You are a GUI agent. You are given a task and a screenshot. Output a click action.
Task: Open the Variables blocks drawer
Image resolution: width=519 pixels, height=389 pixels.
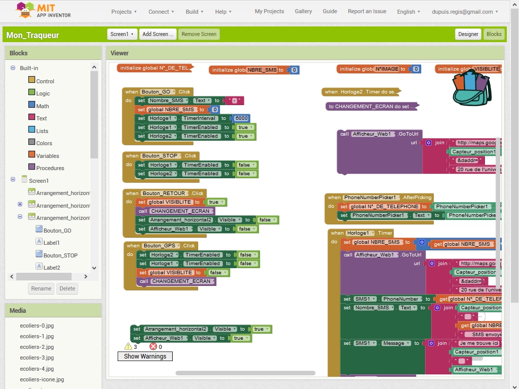coord(47,156)
